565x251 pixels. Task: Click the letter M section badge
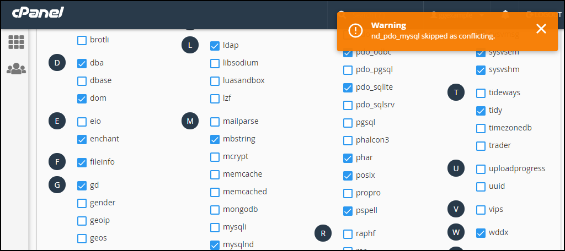click(190, 121)
